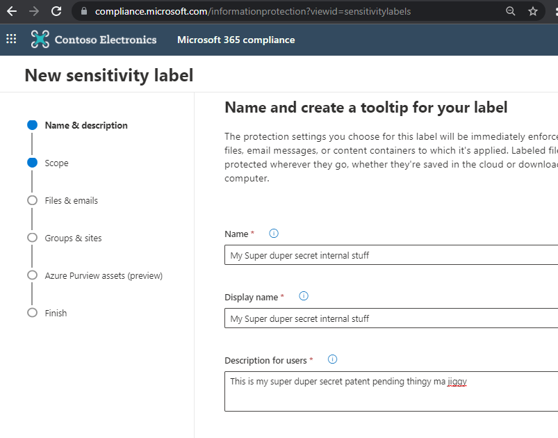Open the app launcher waffle icon
This screenshot has height=438, width=558.
(11, 40)
